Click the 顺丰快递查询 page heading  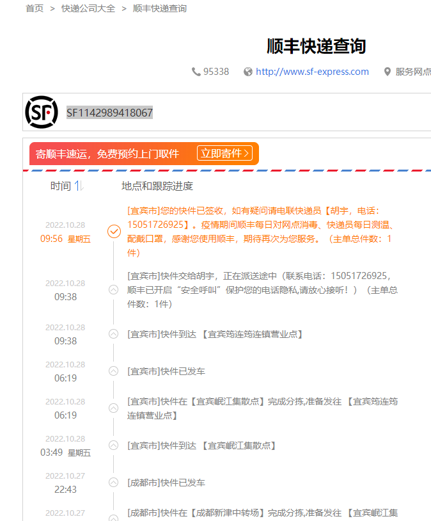(316, 46)
